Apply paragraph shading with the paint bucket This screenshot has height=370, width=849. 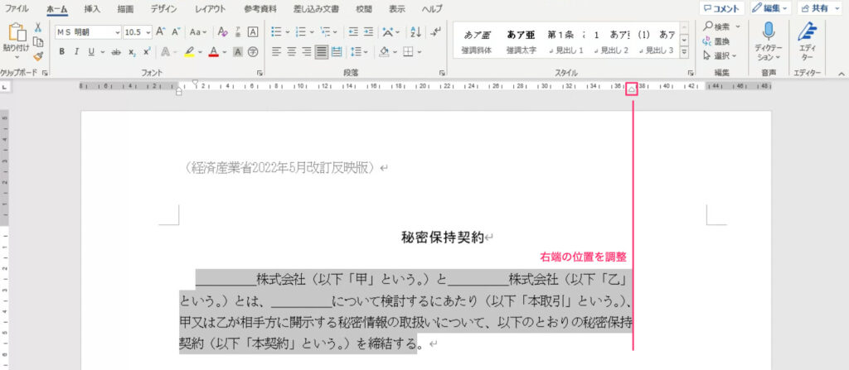coord(385,52)
